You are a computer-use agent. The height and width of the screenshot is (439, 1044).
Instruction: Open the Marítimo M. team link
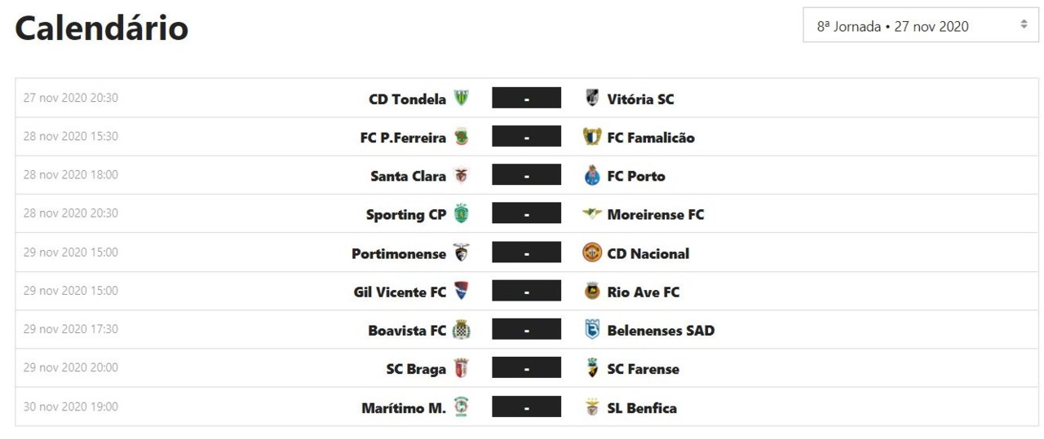(403, 408)
